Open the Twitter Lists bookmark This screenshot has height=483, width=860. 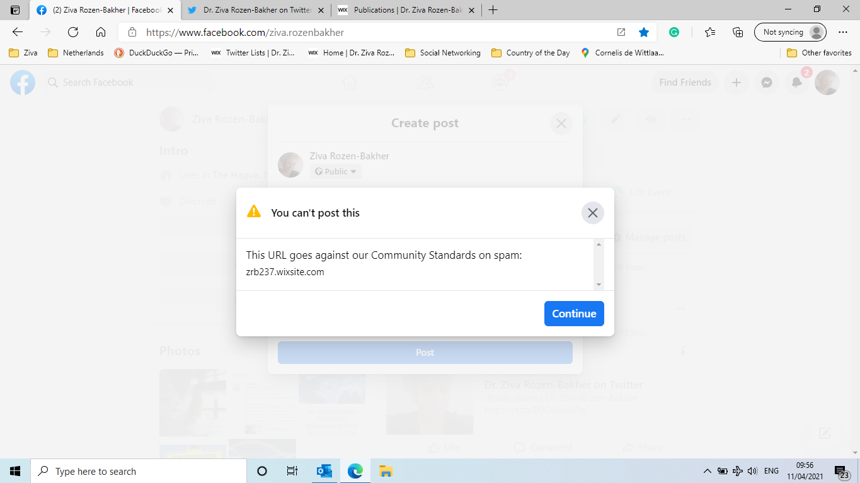click(x=253, y=53)
